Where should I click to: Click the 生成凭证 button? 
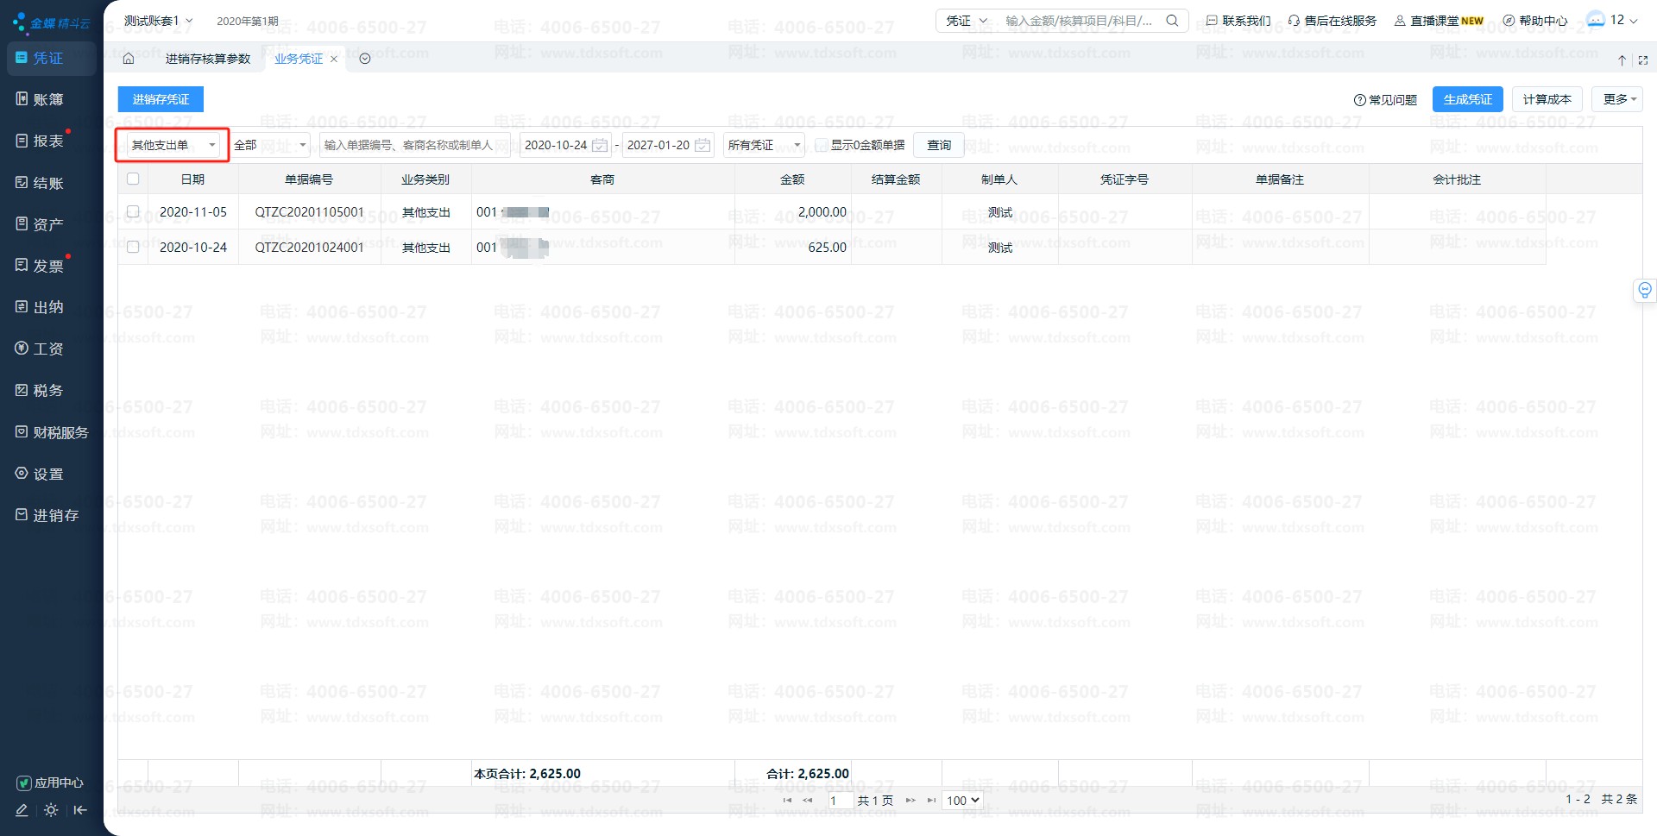pos(1467,99)
